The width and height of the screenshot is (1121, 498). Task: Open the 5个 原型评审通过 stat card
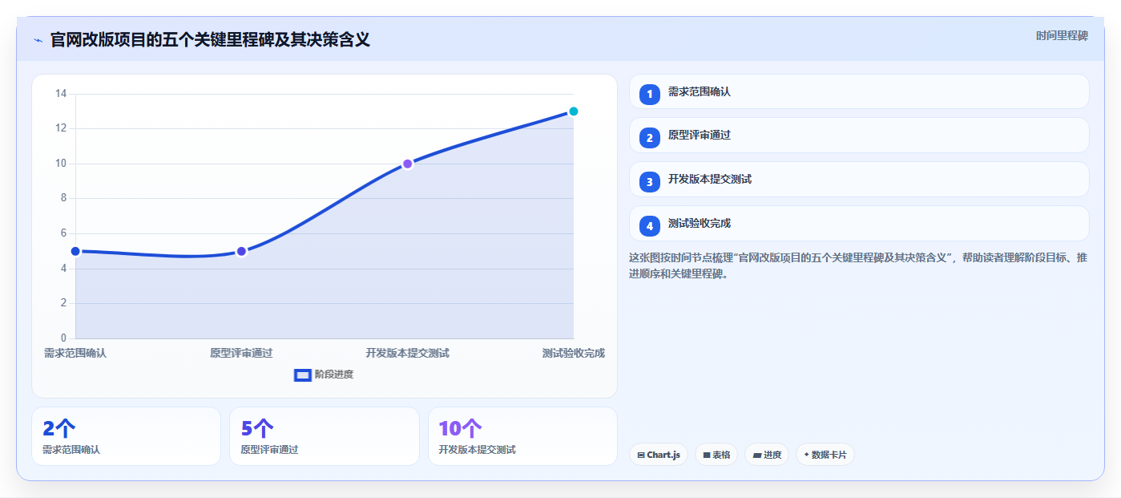(325, 436)
